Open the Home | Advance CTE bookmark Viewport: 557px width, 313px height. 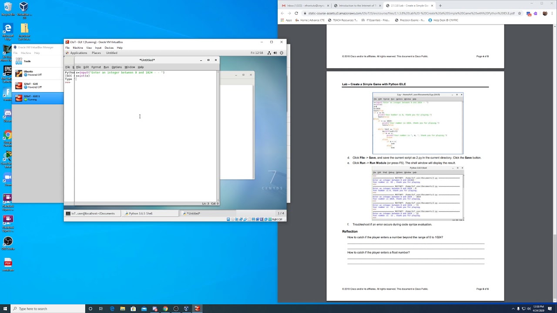[309, 20]
